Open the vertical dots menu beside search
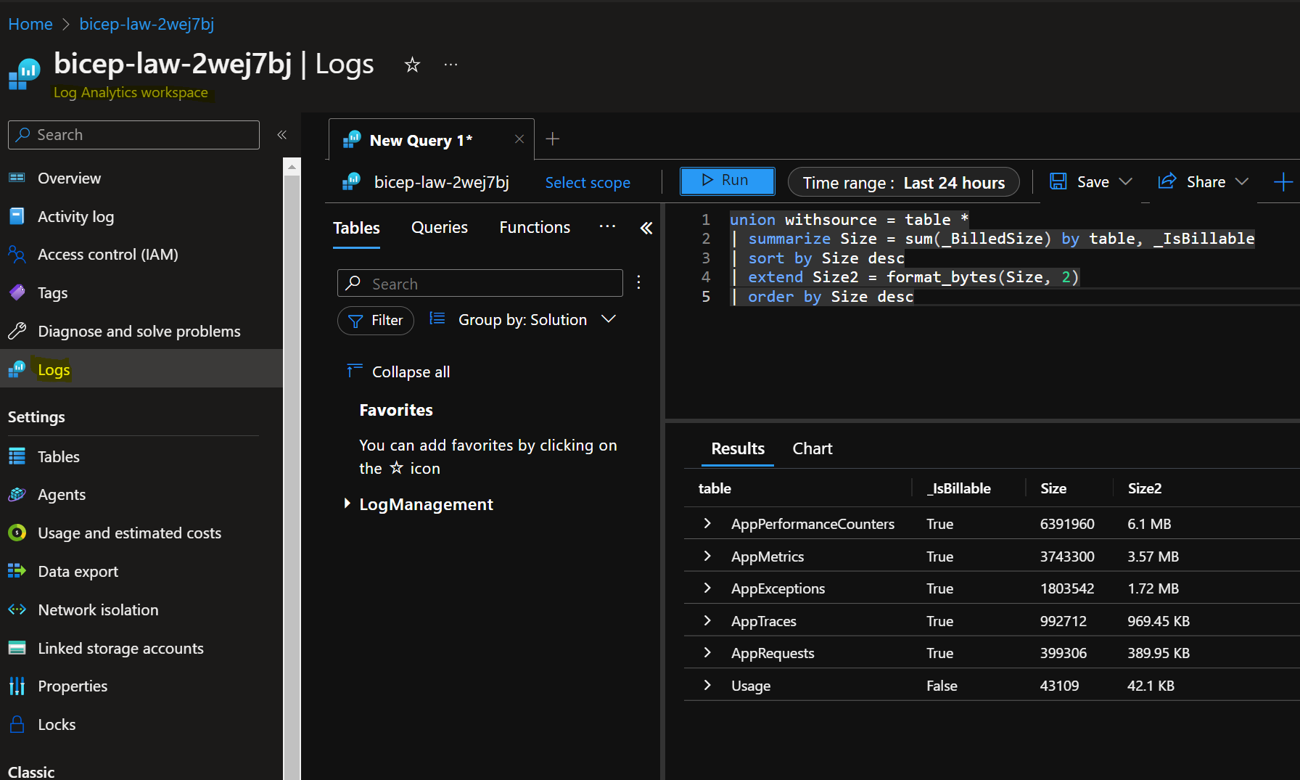The image size is (1300, 780). [638, 282]
